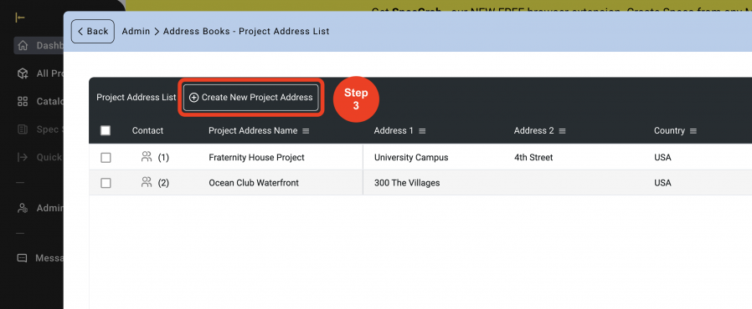
Task: Click the Quick arrow icon in sidebar
Action: [23, 157]
